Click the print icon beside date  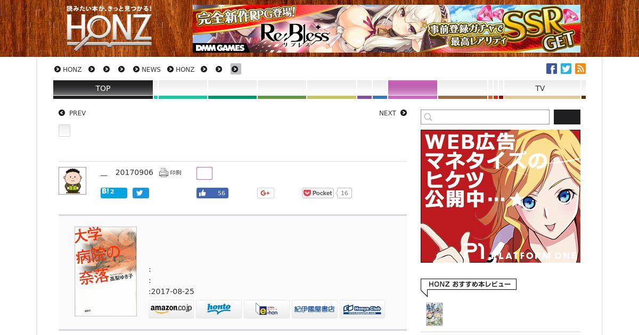pyautogui.click(x=170, y=173)
